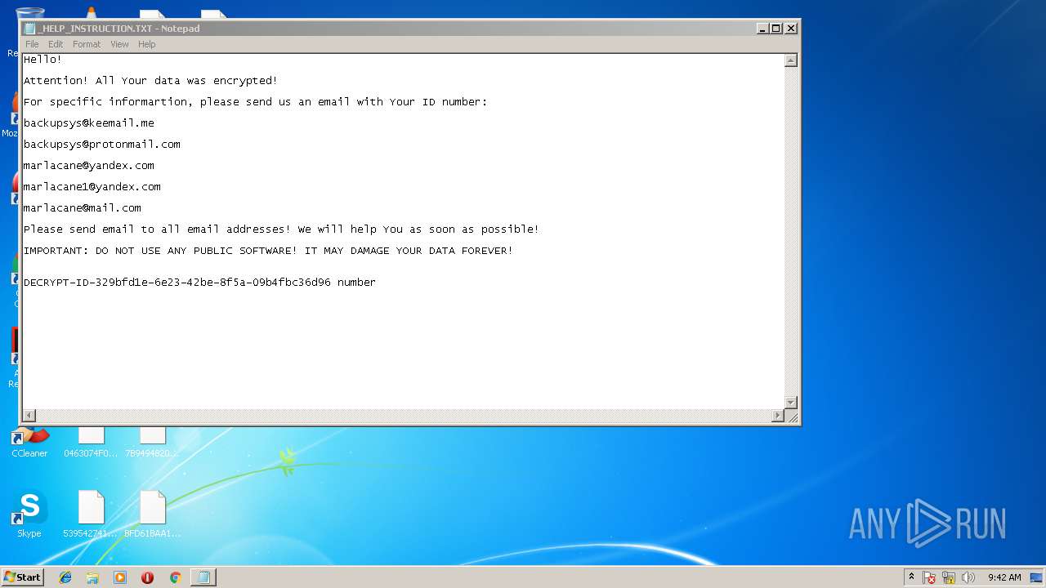Click the 'Please send email to all' line
This screenshot has width=1046, height=588.
[x=281, y=229]
